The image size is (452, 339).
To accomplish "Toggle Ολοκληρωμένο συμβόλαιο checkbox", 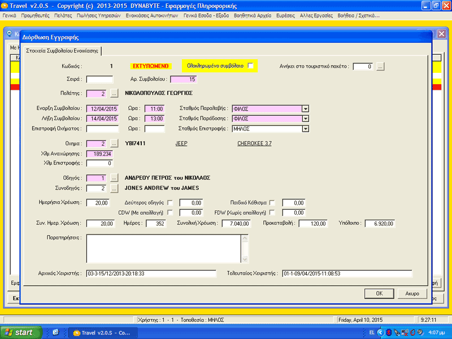I will [x=250, y=66].
